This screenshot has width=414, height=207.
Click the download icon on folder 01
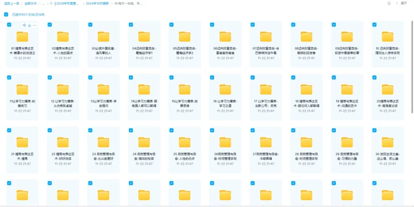pyautogui.click(x=29, y=25)
